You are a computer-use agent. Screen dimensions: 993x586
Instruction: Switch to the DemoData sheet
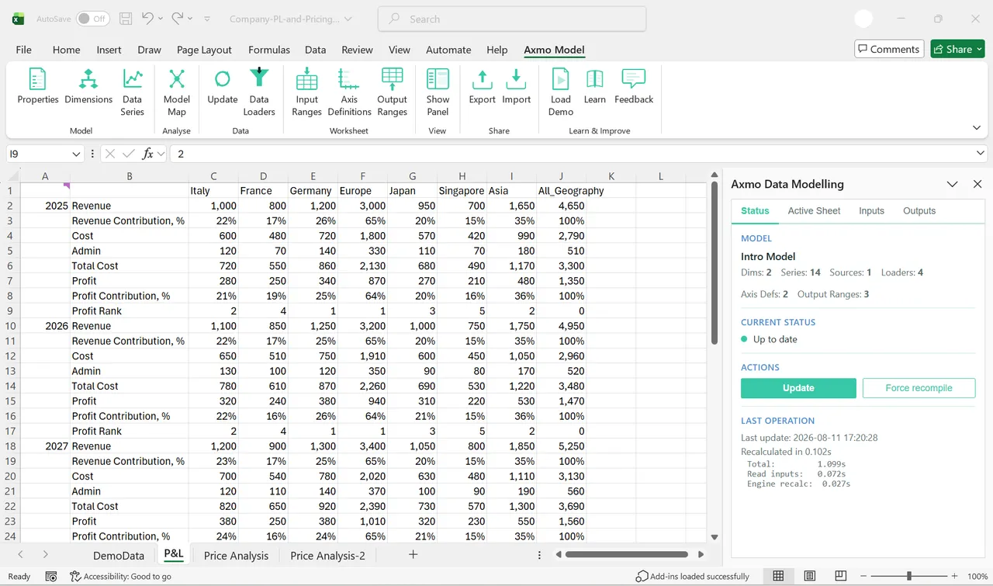point(119,555)
